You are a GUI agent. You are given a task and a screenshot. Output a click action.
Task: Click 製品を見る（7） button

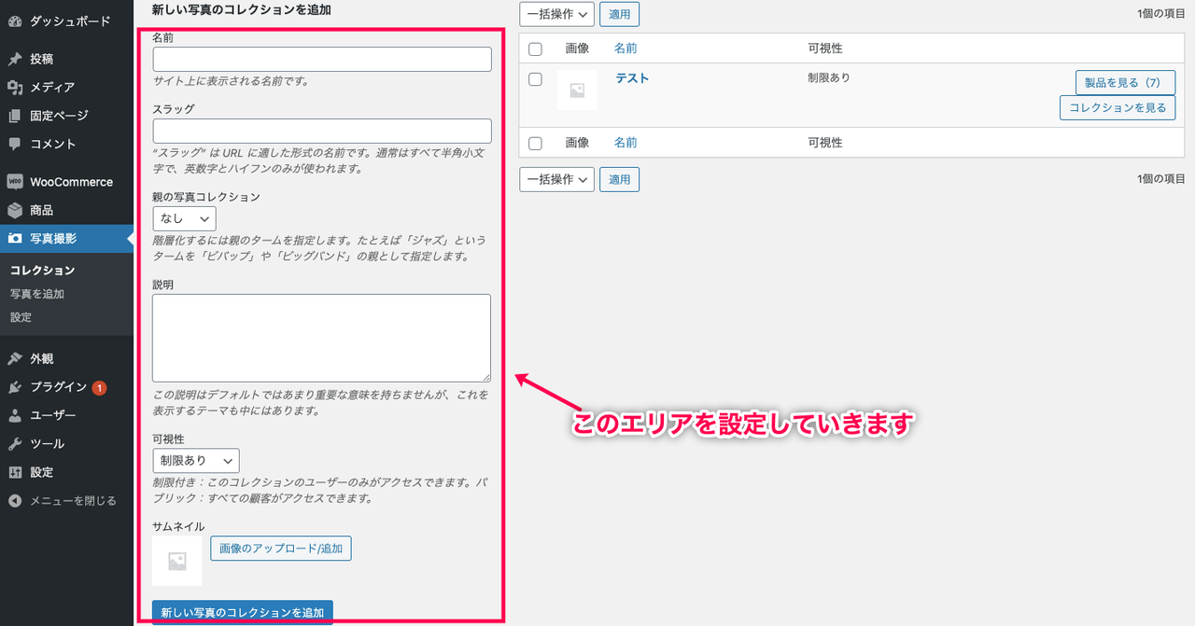point(1125,82)
